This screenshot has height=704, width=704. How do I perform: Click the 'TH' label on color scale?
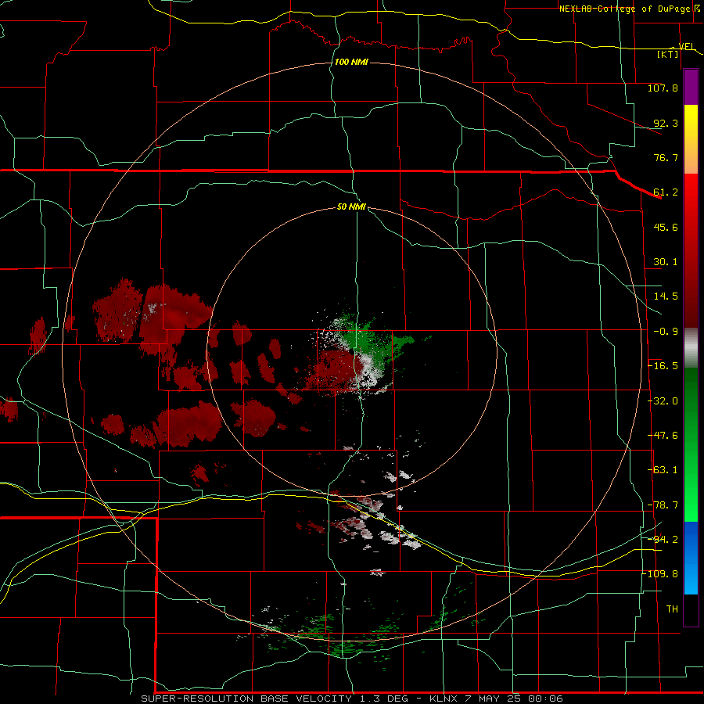[x=672, y=609]
